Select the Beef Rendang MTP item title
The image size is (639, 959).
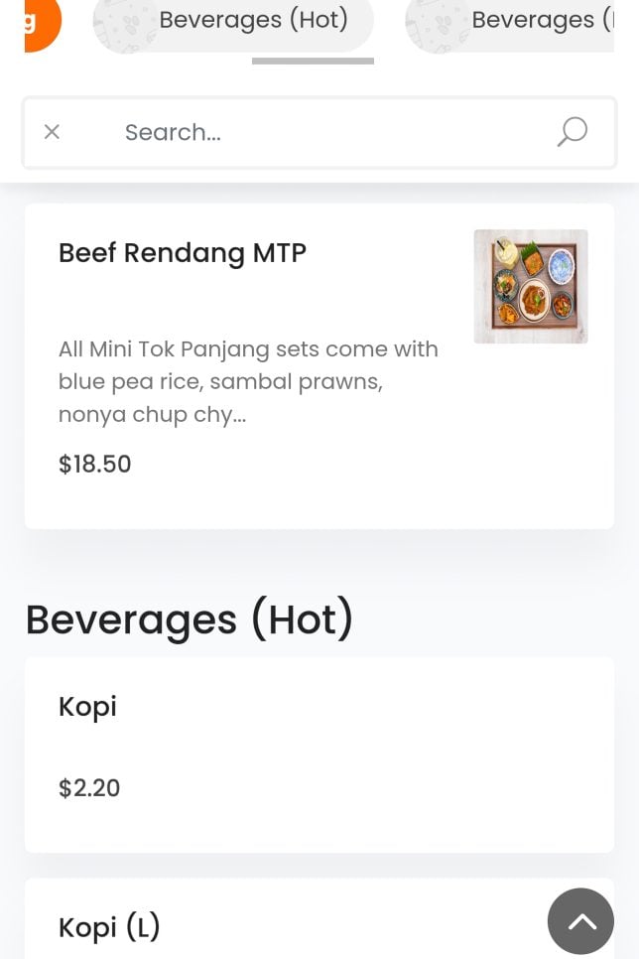183,253
